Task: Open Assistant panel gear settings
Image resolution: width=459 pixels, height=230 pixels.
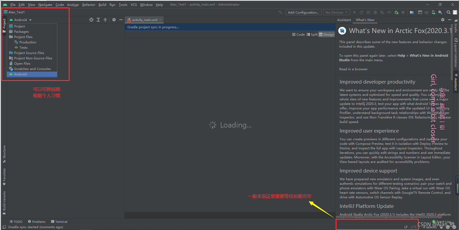Action: pos(443,20)
